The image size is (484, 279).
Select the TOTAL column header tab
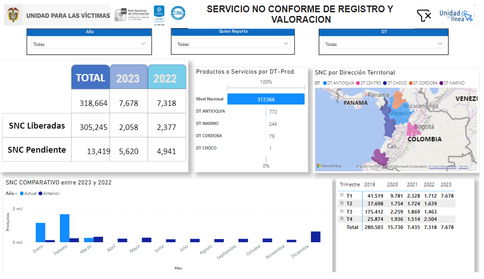pyautogui.click(x=90, y=78)
